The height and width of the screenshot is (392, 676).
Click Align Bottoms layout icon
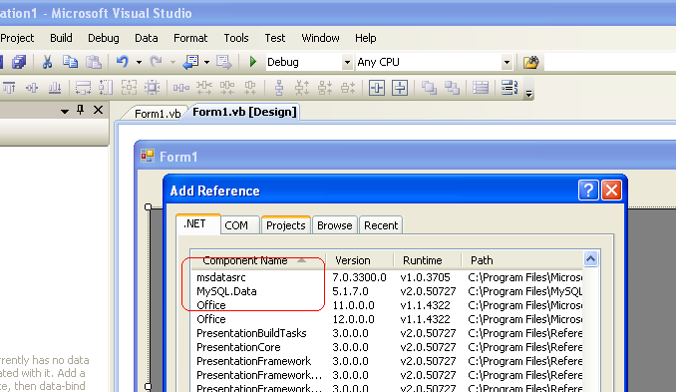[55, 88]
